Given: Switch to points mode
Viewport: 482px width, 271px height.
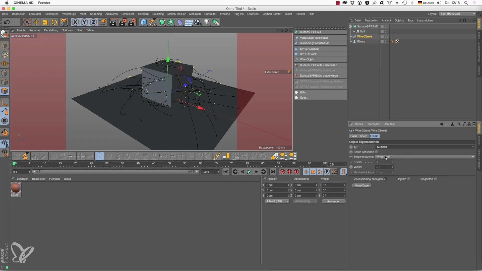Looking at the screenshot, I should point(5,73).
